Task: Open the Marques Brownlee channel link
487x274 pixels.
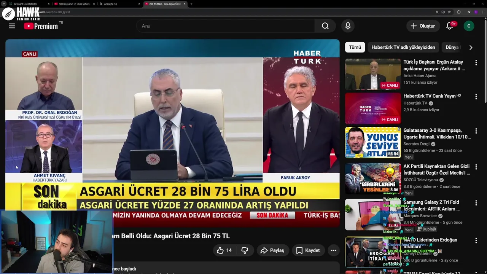Action: pyautogui.click(x=422, y=216)
